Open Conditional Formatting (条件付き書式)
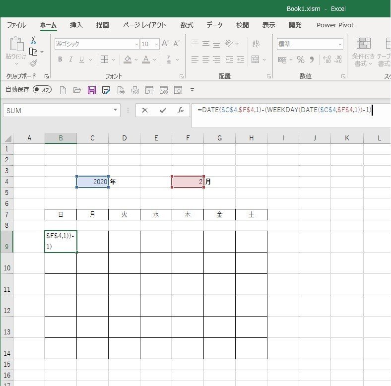This screenshot has height=386, width=391. [363, 52]
